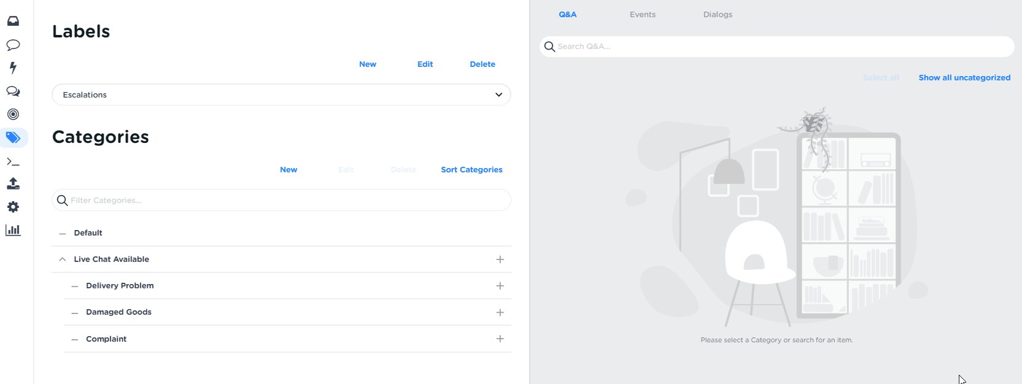Open the settings gear icon

[13, 207]
